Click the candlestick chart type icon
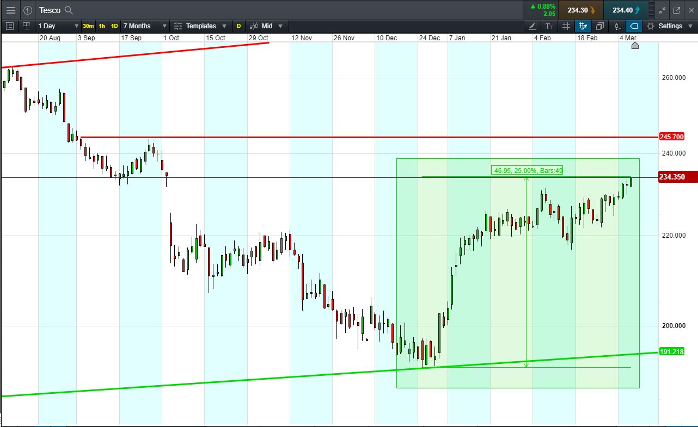 pos(253,26)
